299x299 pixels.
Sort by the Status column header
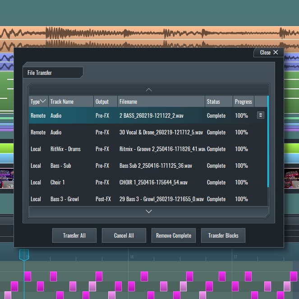tap(219, 101)
